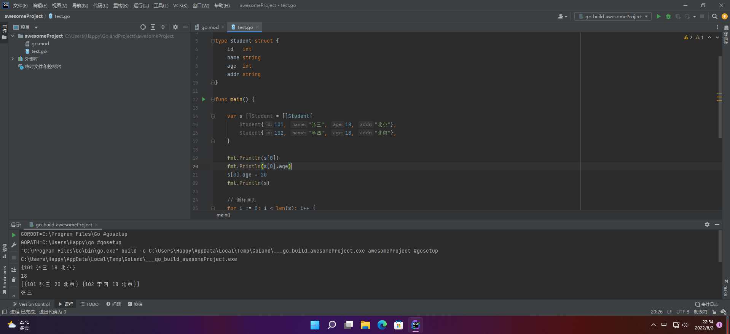Click run gutter arrow beside func main
This screenshot has width=730, height=334.
[204, 99]
